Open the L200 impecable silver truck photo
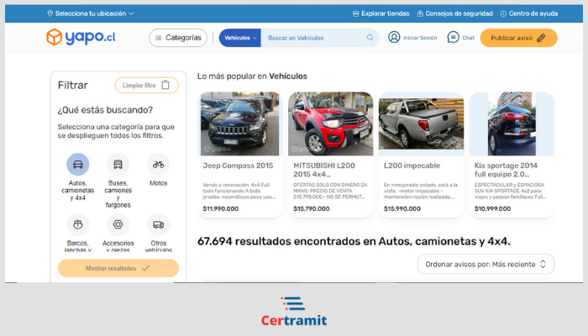Screen dimensions: 588x336 click(x=421, y=123)
